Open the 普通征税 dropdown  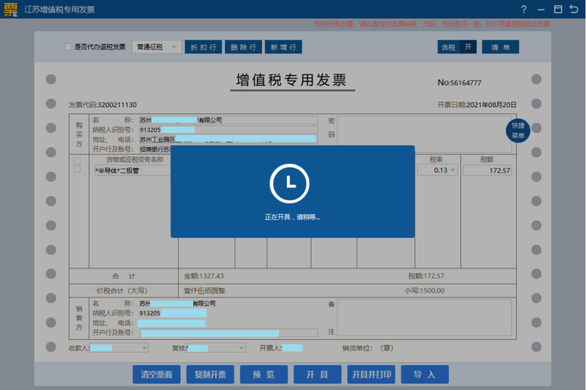coord(157,47)
